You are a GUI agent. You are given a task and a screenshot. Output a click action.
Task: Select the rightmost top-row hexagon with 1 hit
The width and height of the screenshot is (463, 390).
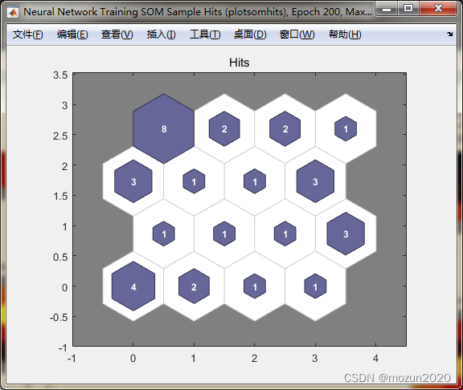point(346,129)
